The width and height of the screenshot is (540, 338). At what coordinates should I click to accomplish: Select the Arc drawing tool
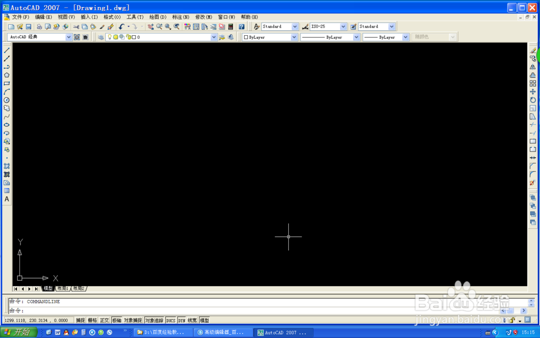6,92
